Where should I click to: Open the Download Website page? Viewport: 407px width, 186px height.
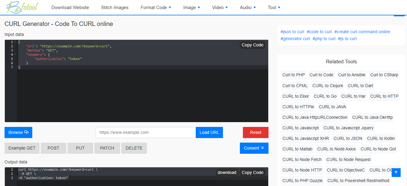[x=70, y=7]
